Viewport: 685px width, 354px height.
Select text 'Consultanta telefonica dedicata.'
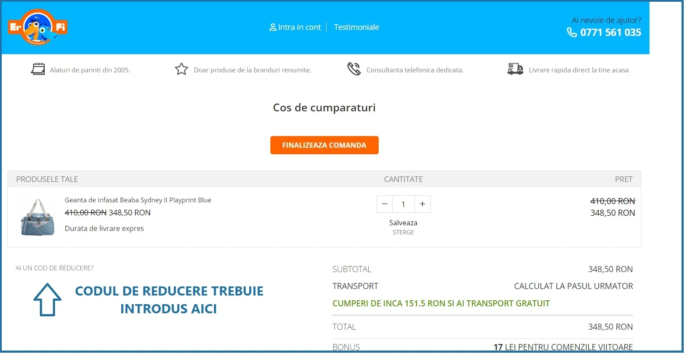click(x=415, y=70)
